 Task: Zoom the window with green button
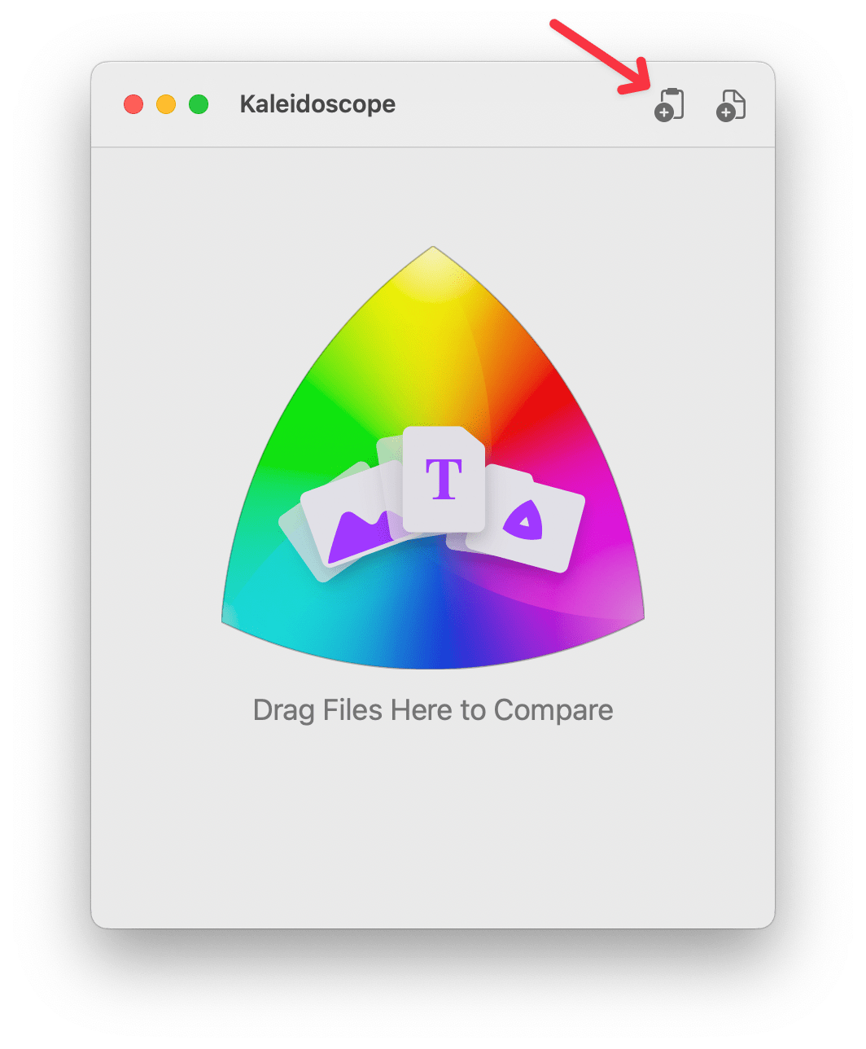[x=199, y=104]
